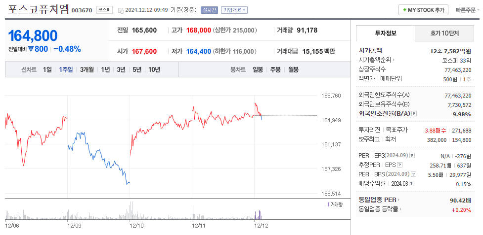483x235 pixels.
Task: Click the 시가총액 value 12조 7,582억원
Action: tap(451, 51)
